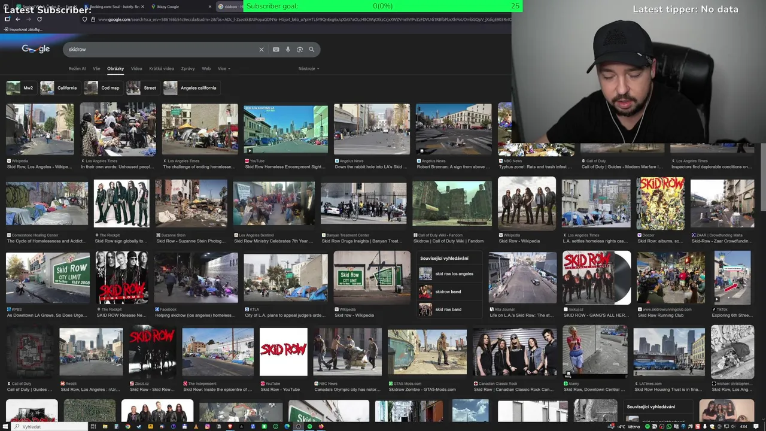Screen dimensions: 766x431
Task: Go forward with the browser forward arrow
Action: pyautogui.click(x=28, y=19)
